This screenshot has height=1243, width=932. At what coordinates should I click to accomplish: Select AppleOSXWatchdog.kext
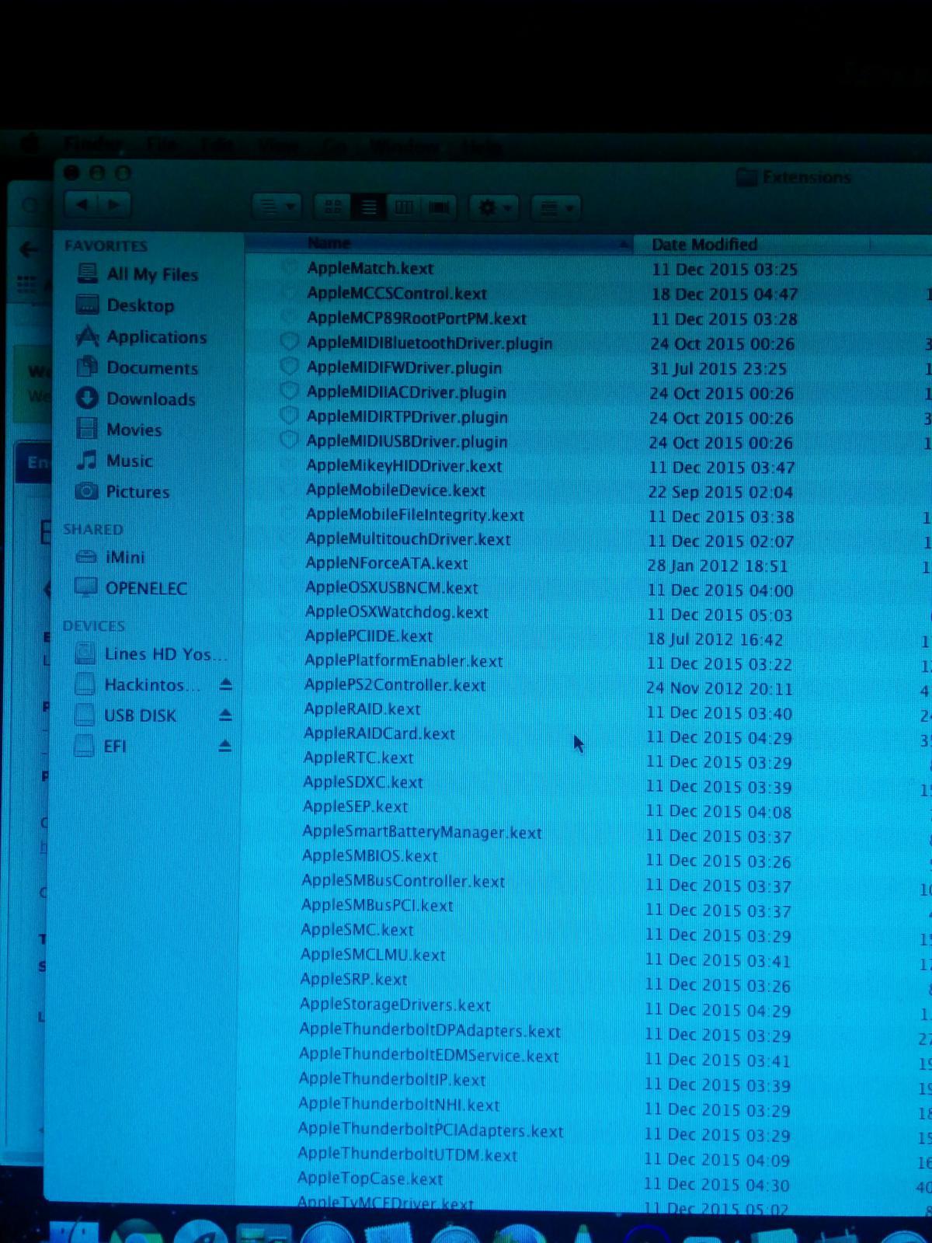coord(397,612)
